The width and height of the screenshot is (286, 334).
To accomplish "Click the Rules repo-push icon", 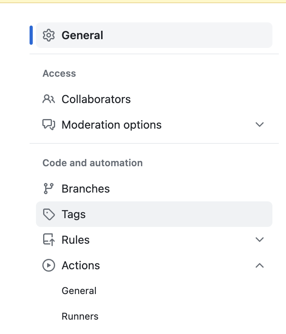I will (x=49, y=240).
